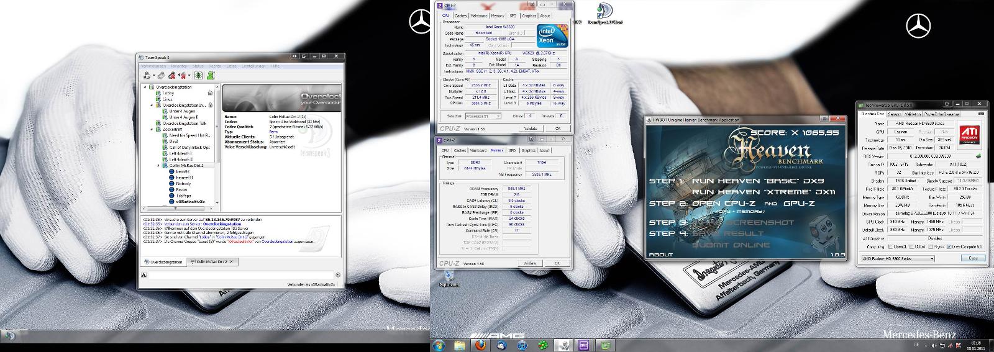The image size is (994, 352).
Task: Click the text format icon beside TeamSpeak chat input
Action: 144,275
